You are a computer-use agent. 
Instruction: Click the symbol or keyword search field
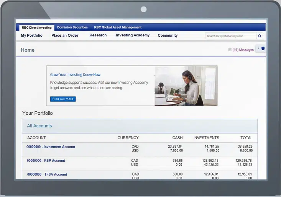pos(230,36)
